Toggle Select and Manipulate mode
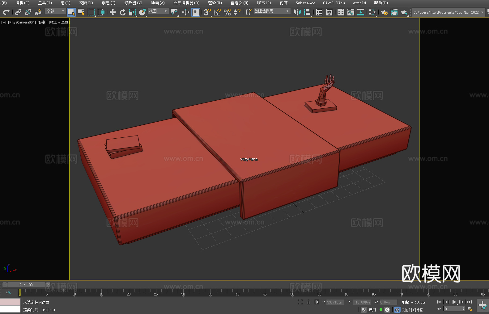The width and height of the screenshot is (489, 314). pyautogui.click(x=186, y=12)
